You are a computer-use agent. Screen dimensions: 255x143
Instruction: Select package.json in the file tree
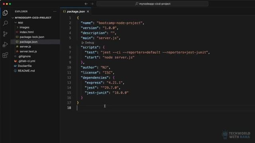[x=28, y=42]
